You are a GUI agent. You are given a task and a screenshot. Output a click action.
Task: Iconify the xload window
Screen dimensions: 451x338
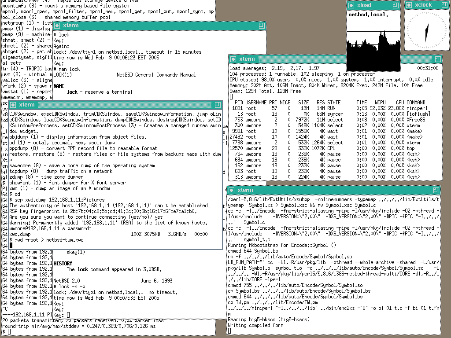351,5
